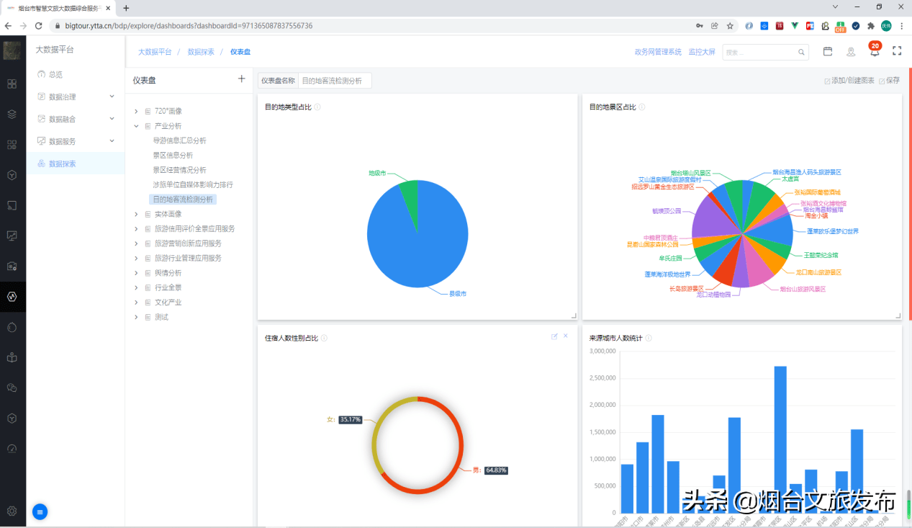The width and height of the screenshot is (912, 528).
Task: Click the user profile icon in the header
Action: tap(851, 52)
